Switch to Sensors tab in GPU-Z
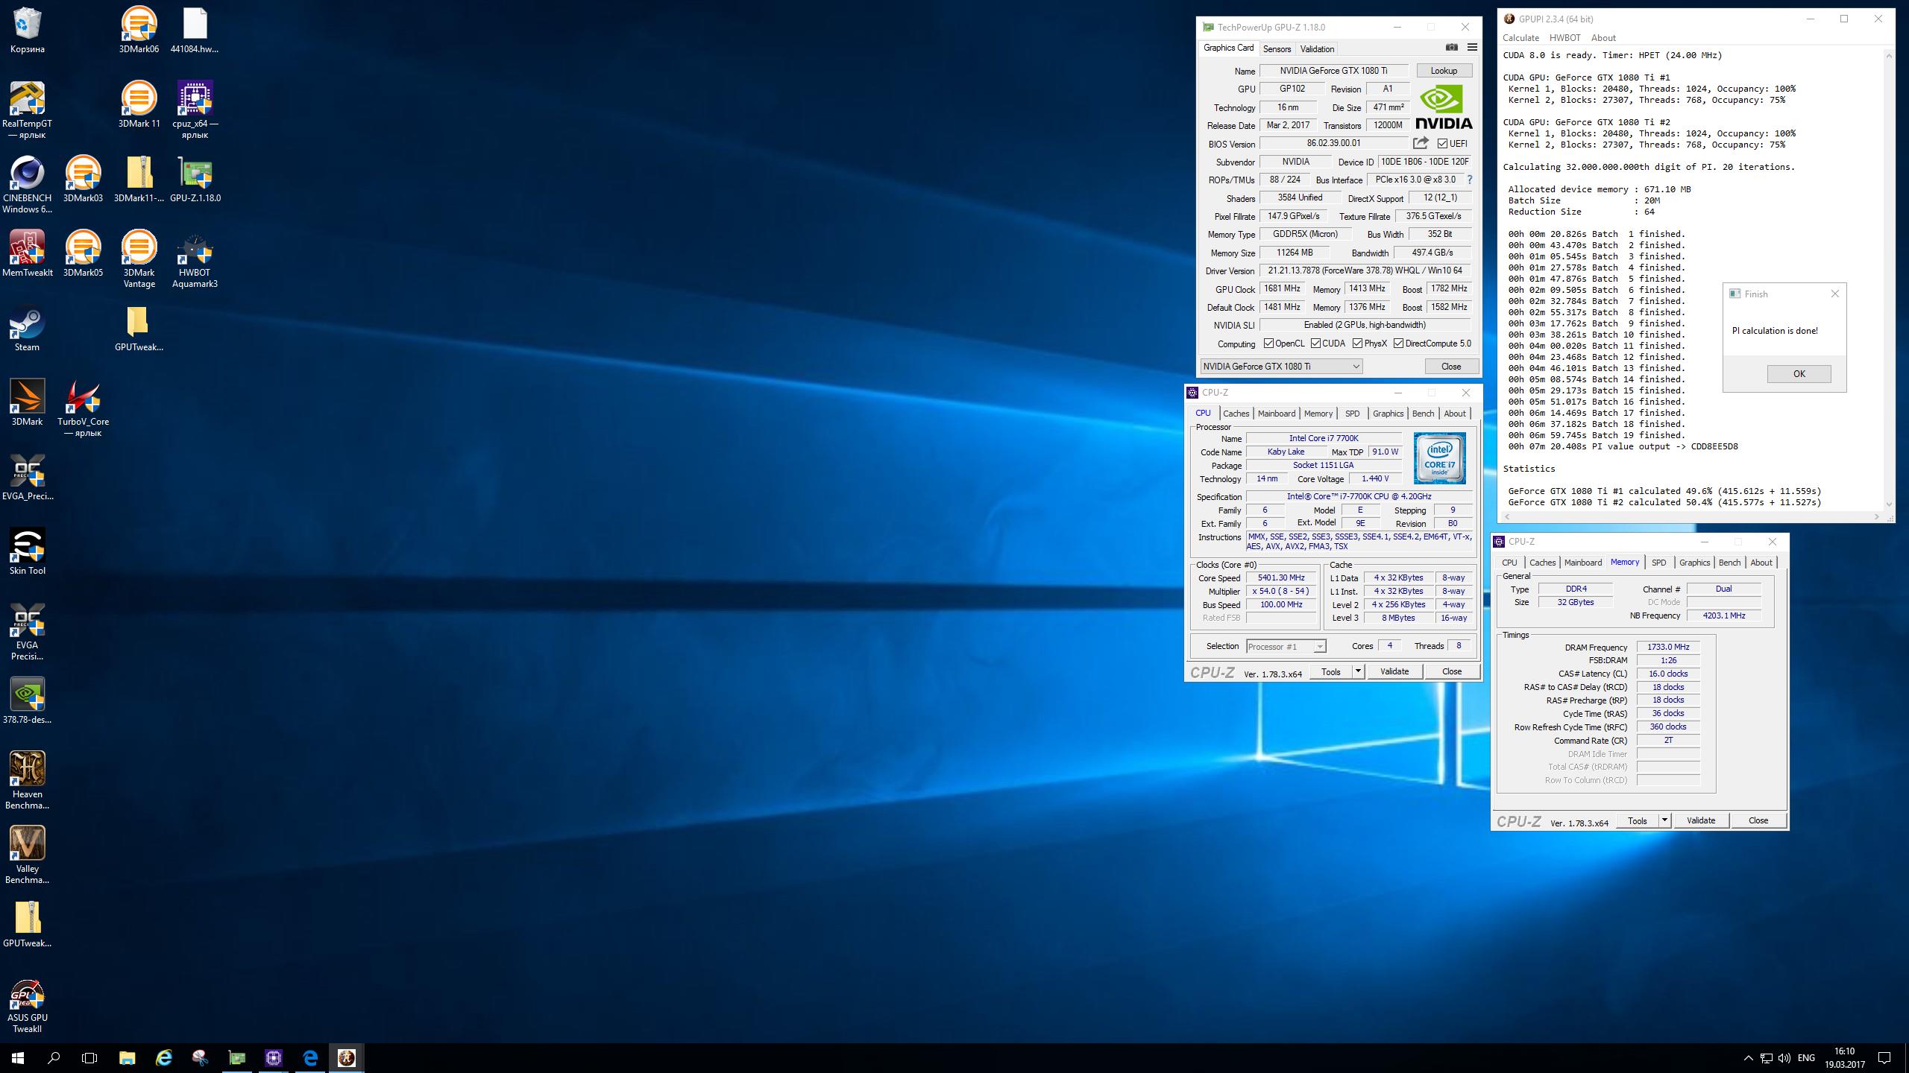Viewport: 1909px width, 1073px height. click(1277, 49)
